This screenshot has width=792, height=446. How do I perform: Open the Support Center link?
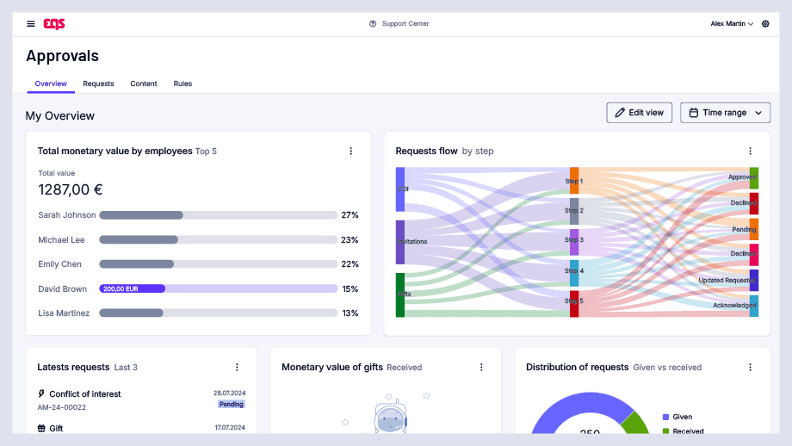pyautogui.click(x=405, y=24)
